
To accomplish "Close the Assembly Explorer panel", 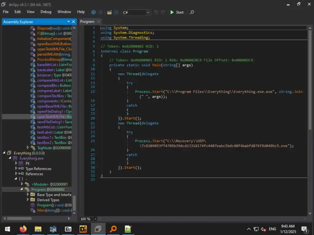I will (74, 22).
